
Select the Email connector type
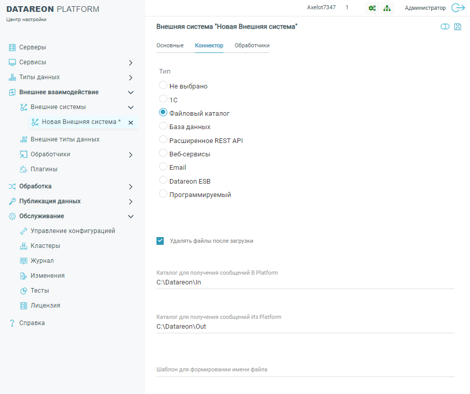(163, 167)
